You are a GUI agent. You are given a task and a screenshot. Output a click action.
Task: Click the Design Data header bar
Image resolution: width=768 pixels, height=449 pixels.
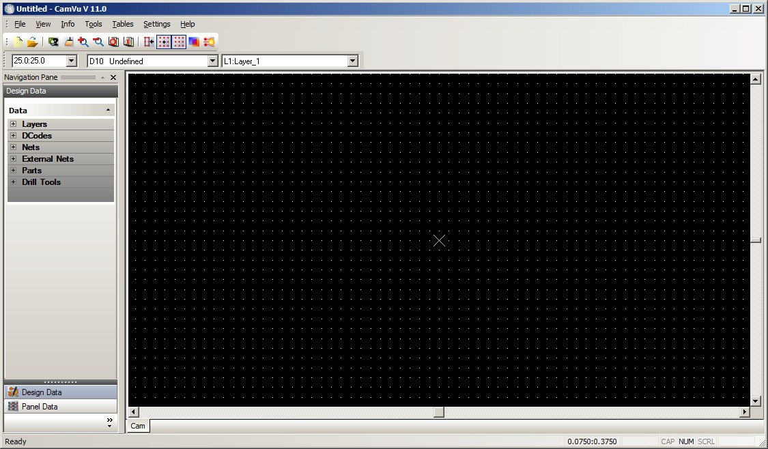[61, 91]
